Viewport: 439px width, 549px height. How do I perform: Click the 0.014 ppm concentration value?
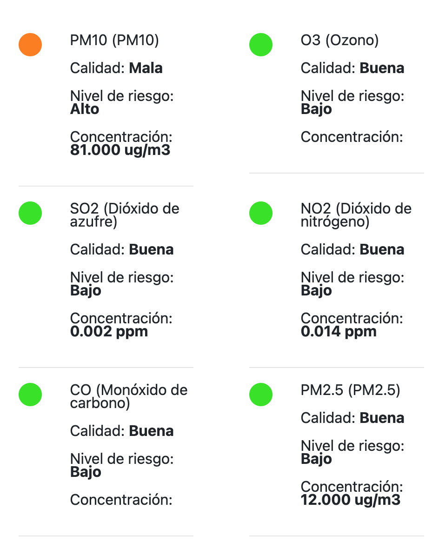pos(339,332)
